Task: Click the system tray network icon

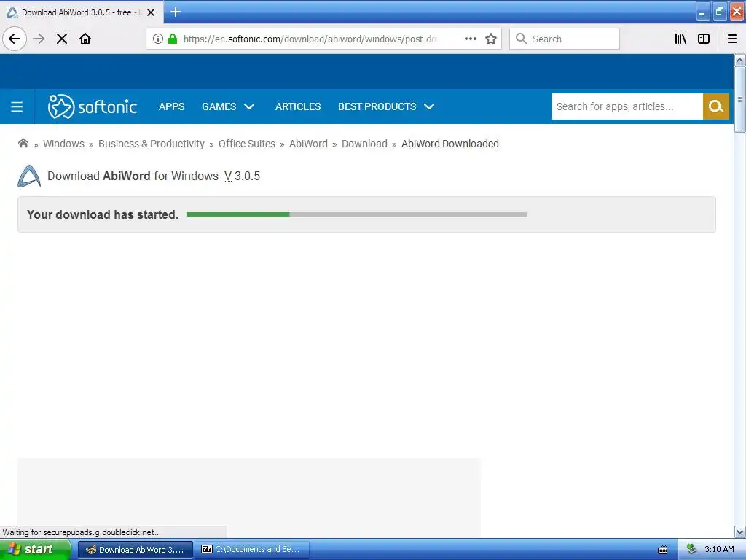Action: 691,550
